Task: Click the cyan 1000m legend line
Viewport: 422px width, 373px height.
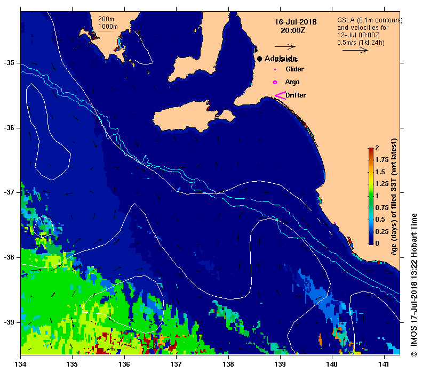Action: point(106,32)
